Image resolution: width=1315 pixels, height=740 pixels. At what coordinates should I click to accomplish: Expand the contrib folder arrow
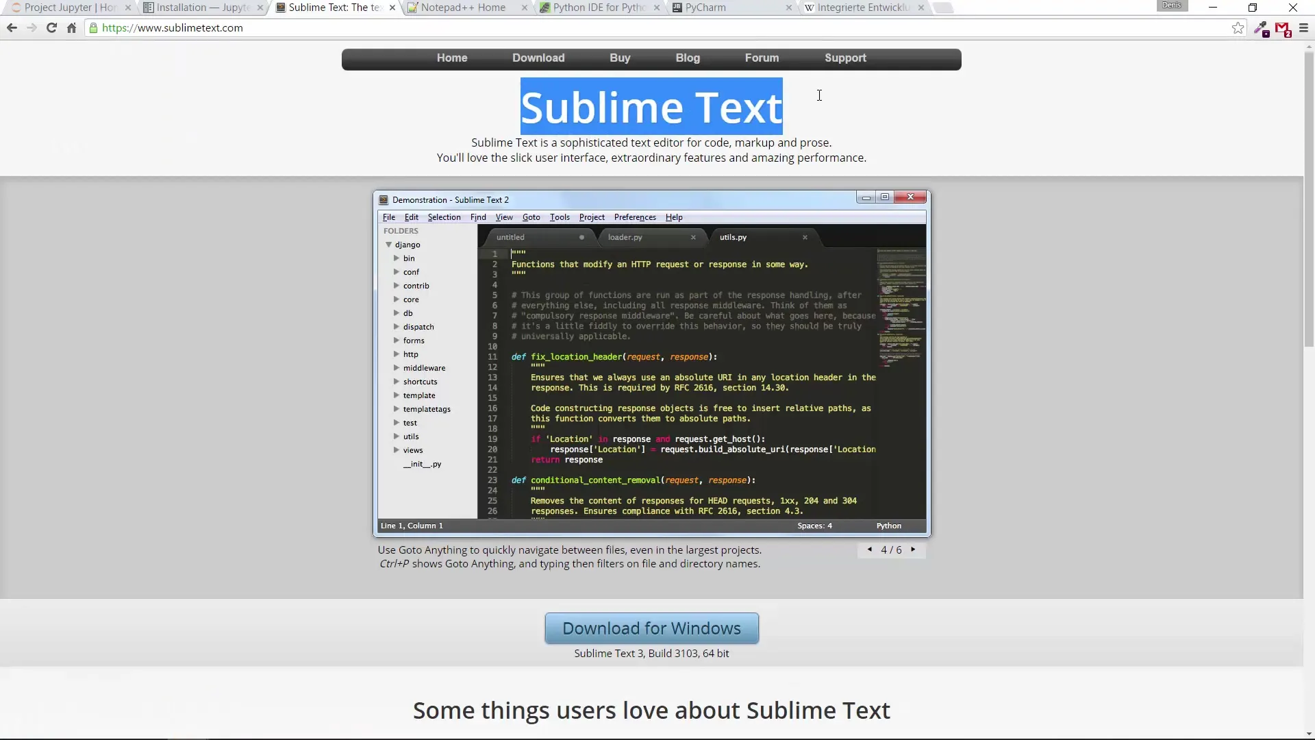(x=396, y=286)
